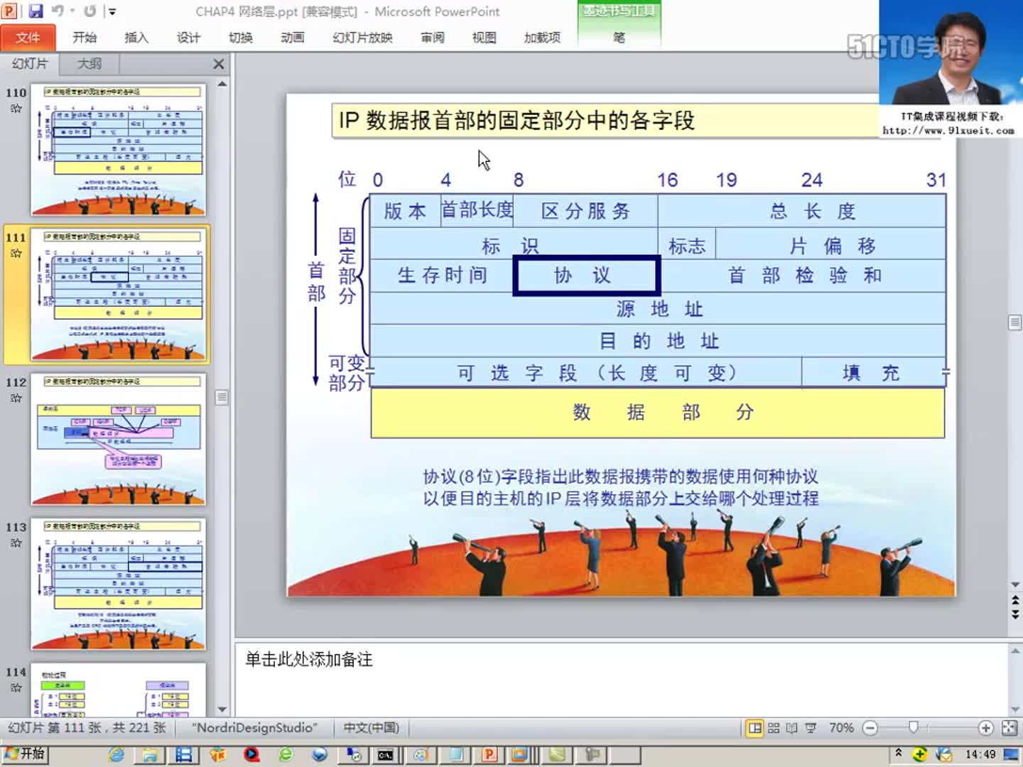Switch to Reading view icon

[x=791, y=728]
